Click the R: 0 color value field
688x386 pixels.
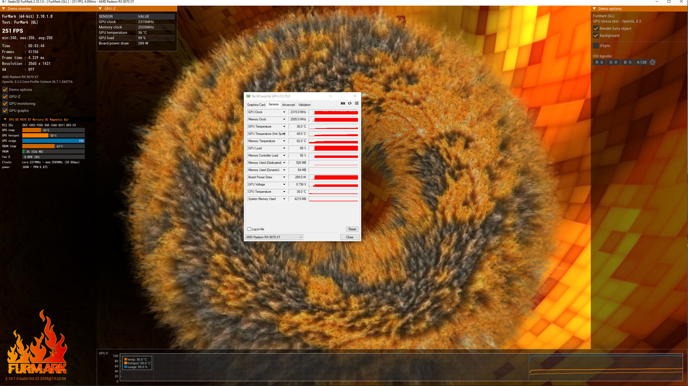click(599, 62)
